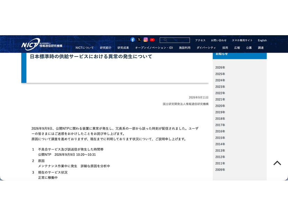288x216 pixels.
Task: Click the back-to-top chevron arrow
Action: (277, 163)
